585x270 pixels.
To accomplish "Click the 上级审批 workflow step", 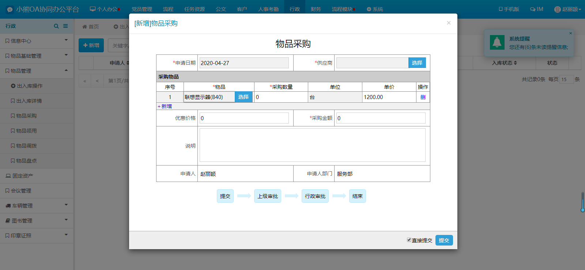I will click(268, 196).
